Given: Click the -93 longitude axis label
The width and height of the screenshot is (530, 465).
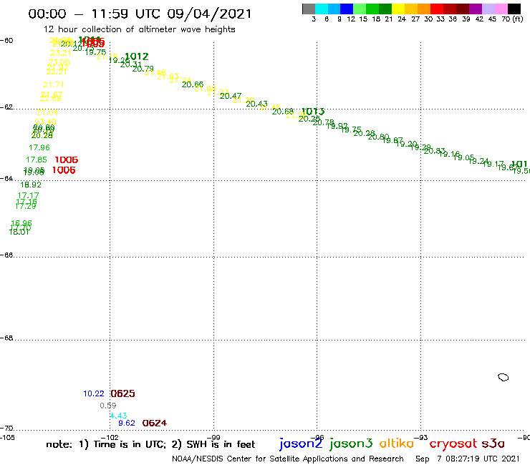Looking at the screenshot, I should pos(421,438).
